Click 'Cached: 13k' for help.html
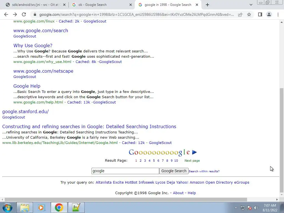This screenshot has height=213, width=284. [78, 102]
